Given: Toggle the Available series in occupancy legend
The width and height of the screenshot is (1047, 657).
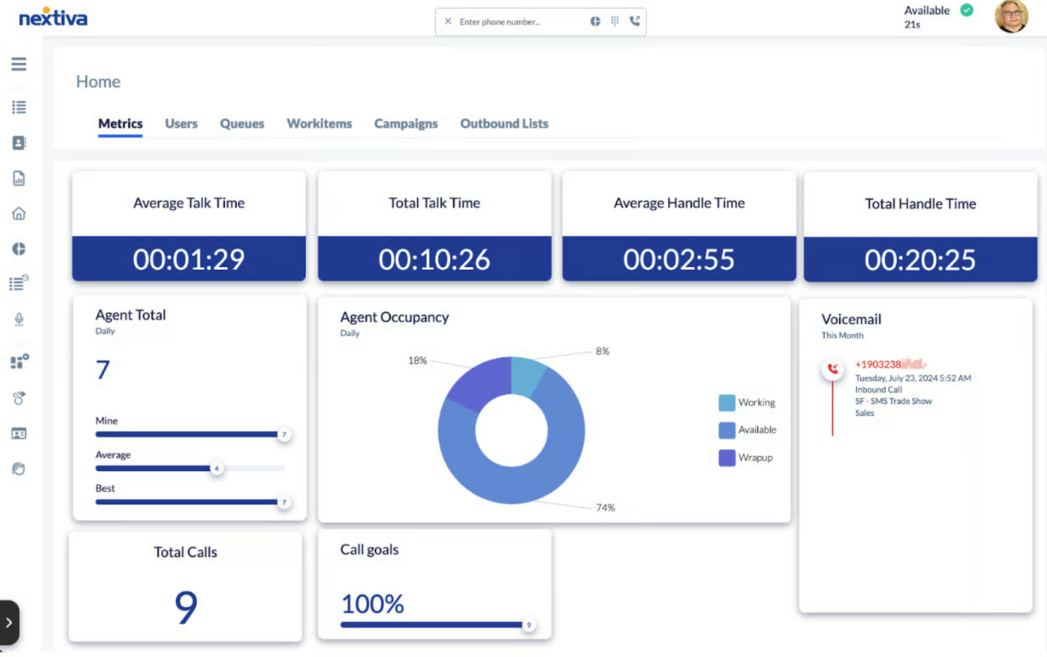Looking at the screenshot, I should tap(747, 430).
